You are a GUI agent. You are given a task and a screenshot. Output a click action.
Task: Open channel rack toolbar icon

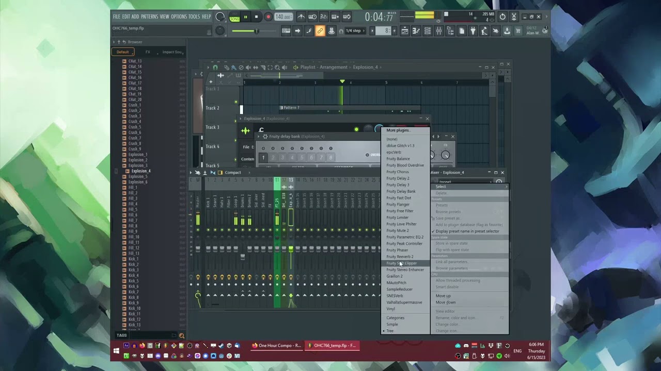pyautogui.click(x=427, y=31)
